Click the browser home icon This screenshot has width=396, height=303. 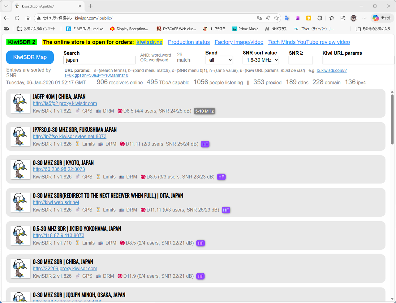pos(28,18)
